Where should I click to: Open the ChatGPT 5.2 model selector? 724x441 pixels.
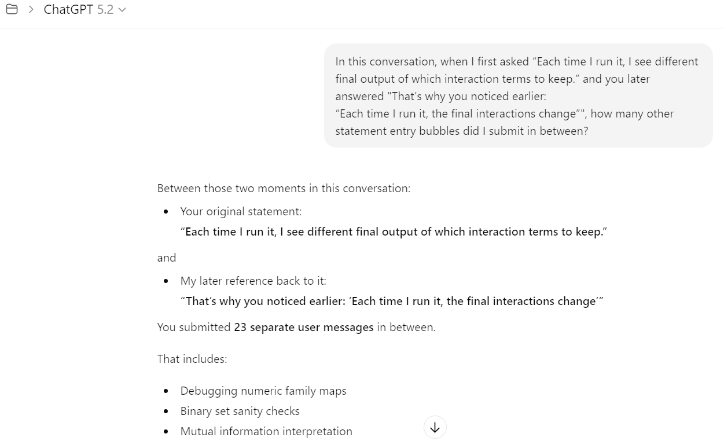(x=84, y=10)
